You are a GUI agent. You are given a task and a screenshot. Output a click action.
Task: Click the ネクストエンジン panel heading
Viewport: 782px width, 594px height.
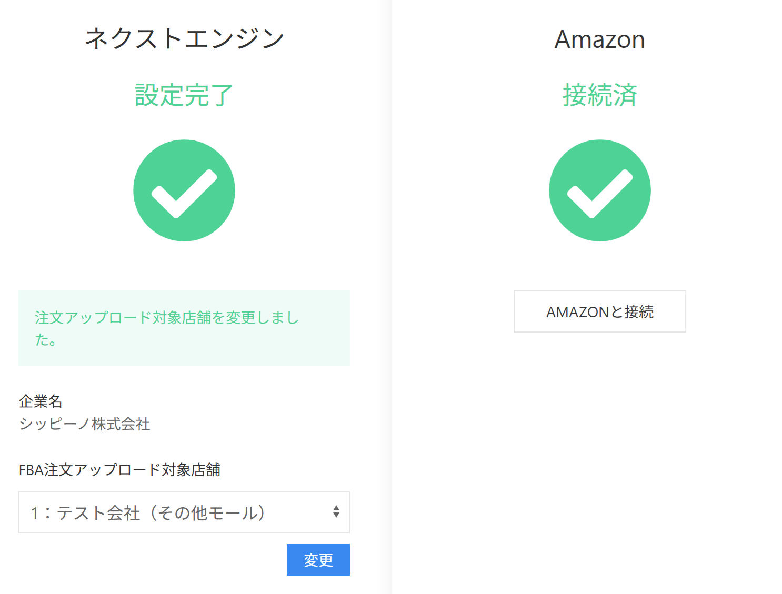click(184, 39)
